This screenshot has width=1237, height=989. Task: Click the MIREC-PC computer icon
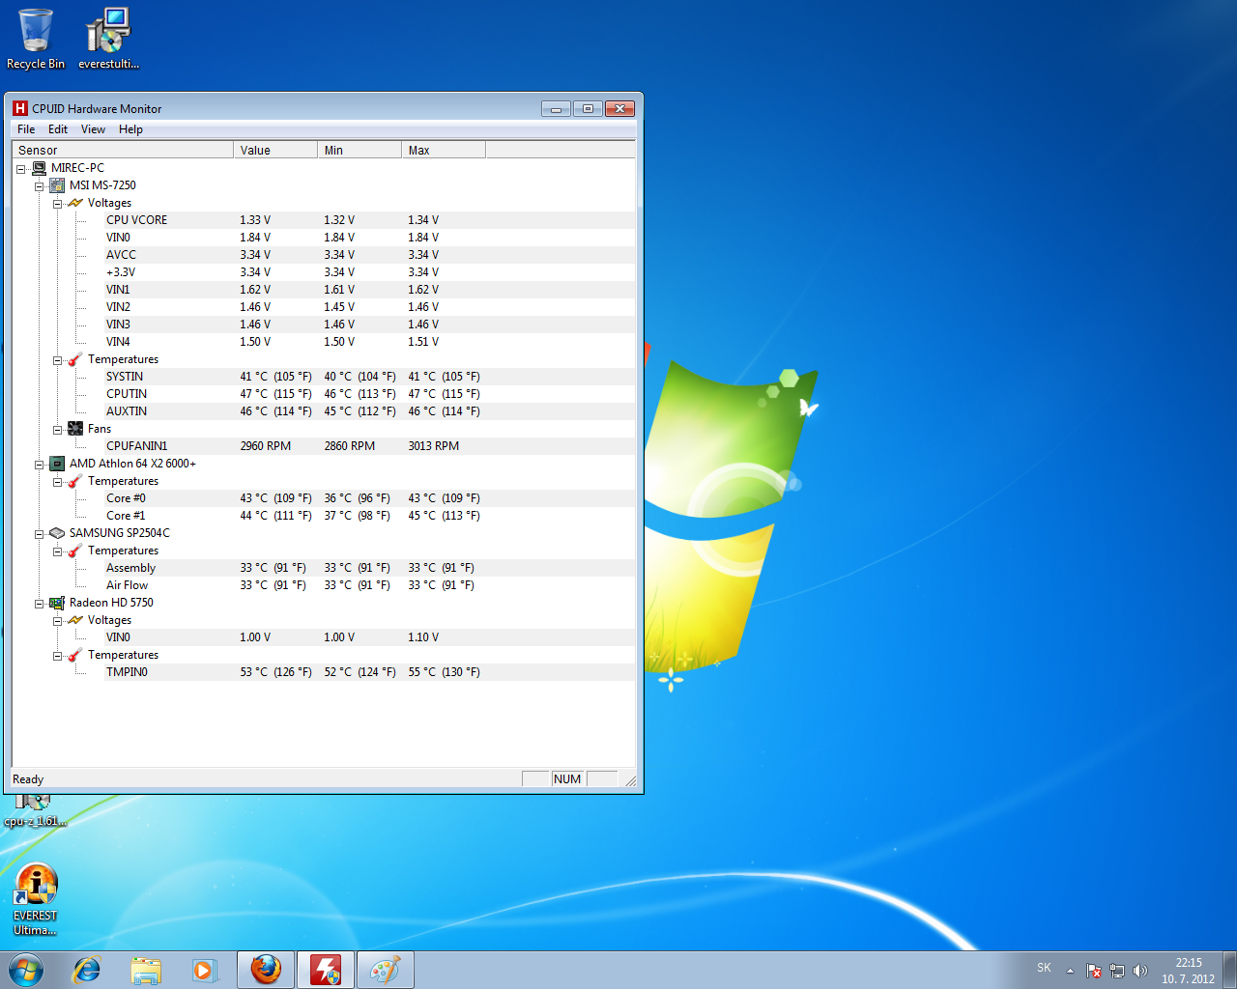(40, 168)
